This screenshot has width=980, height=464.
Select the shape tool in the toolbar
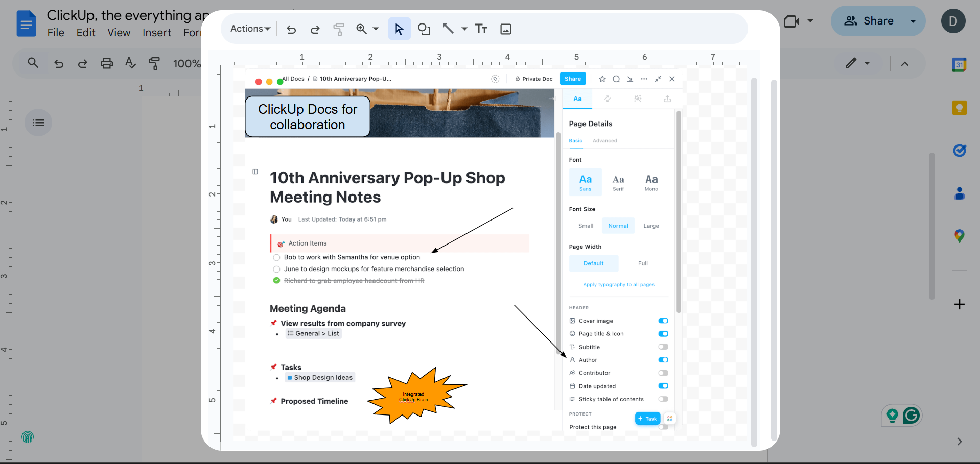pos(424,29)
